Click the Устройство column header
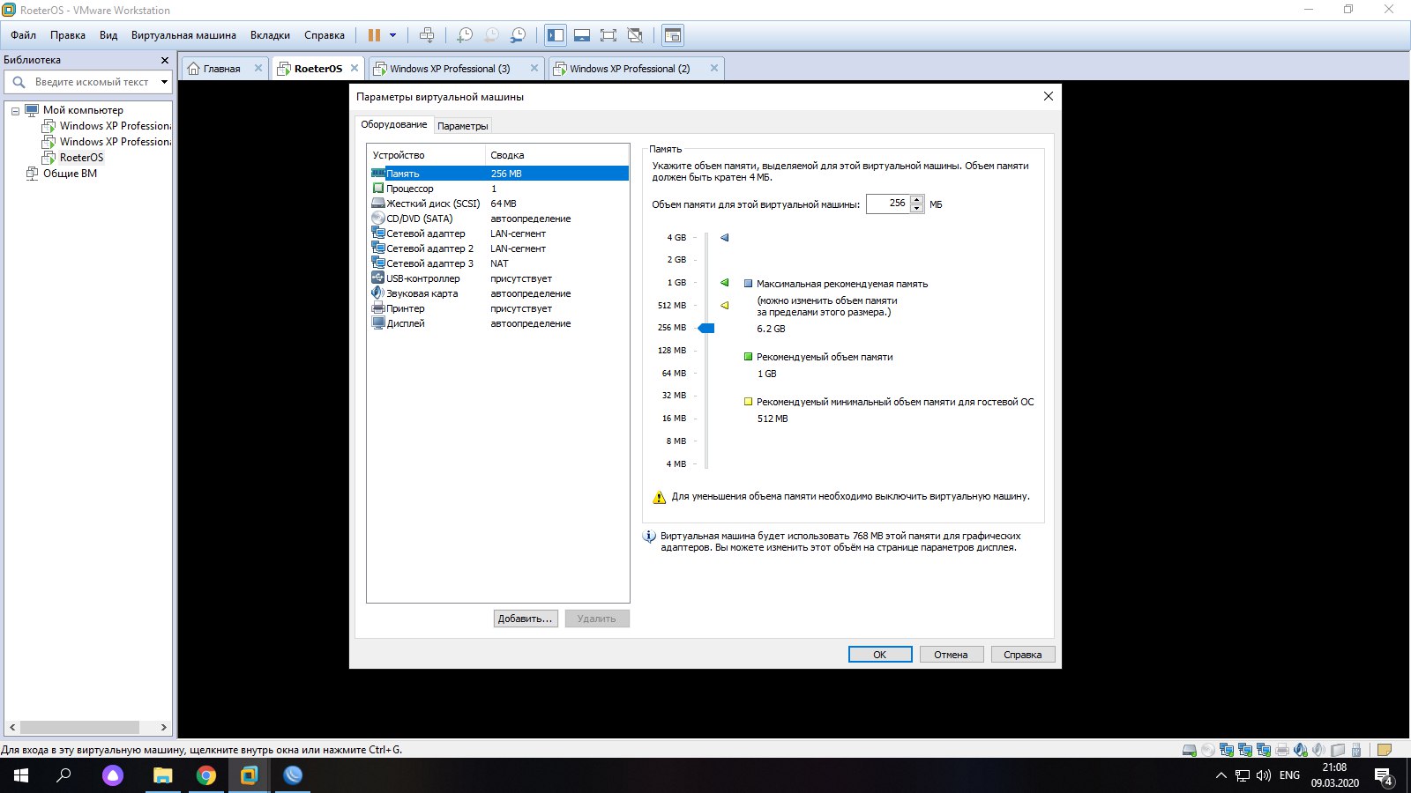Image resolution: width=1411 pixels, height=793 pixels. click(x=427, y=155)
